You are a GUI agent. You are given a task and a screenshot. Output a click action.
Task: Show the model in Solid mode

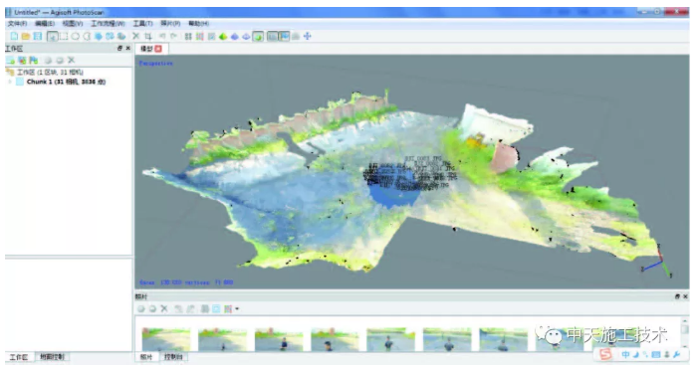click(235, 37)
